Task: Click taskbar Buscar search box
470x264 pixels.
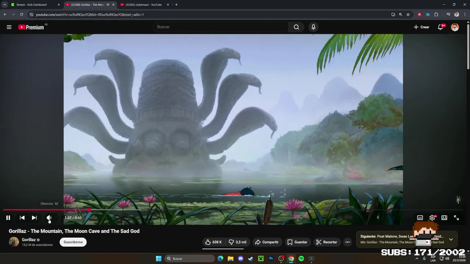Action: pyautogui.click(x=189, y=258)
